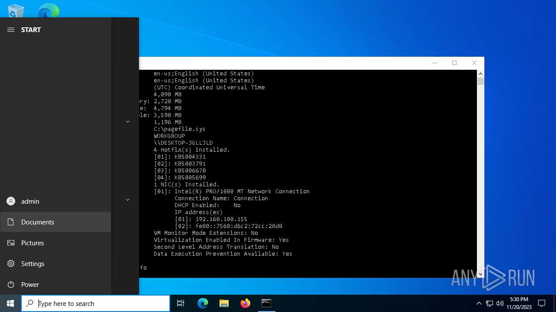Click the console scrollbar up arrow
This screenshot has width=556, height=312.
[480, 74]
